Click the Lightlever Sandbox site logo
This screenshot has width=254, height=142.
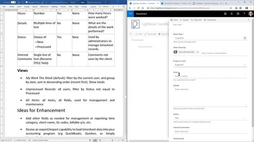135,24
